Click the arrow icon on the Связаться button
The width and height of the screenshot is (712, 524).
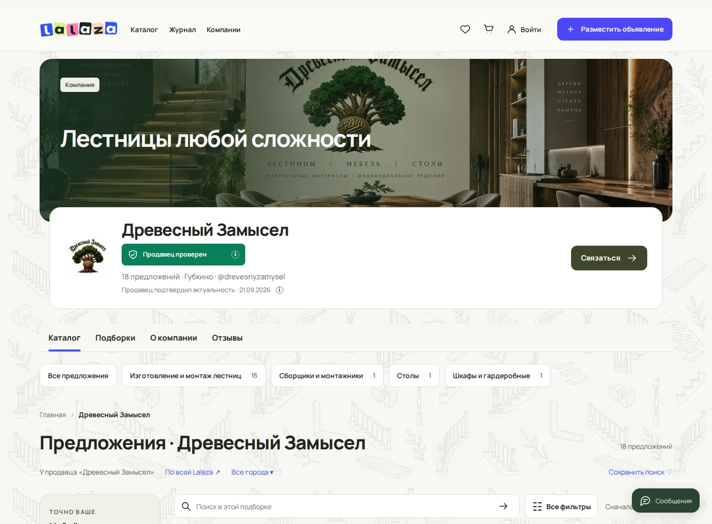[x=632, y=258]
